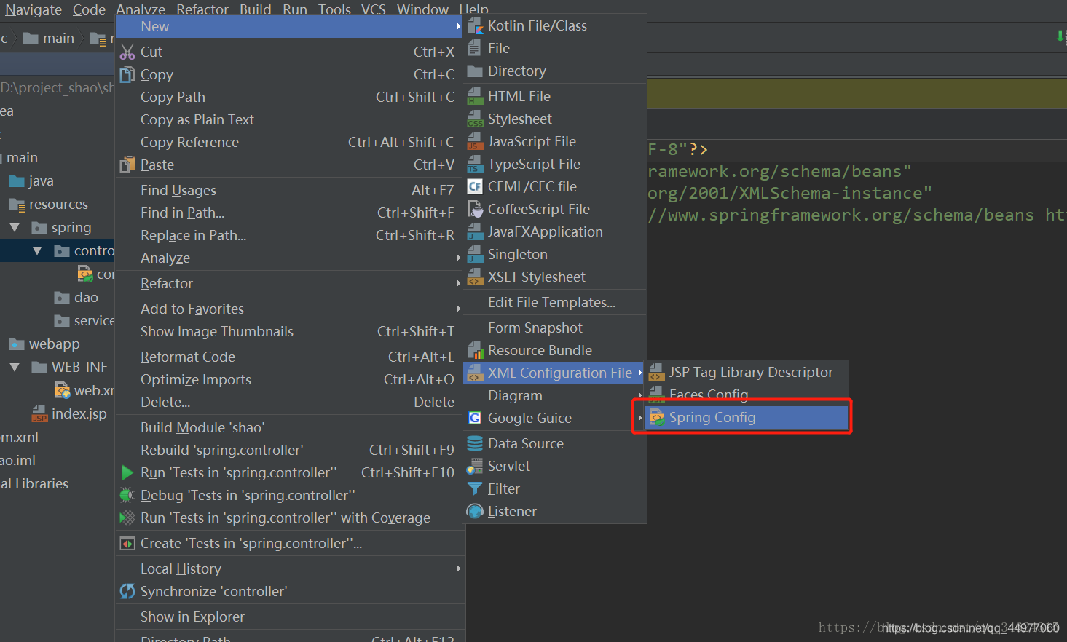Expand the Refactor submenu arrow

pyautogui.click(x=458, y=283)
